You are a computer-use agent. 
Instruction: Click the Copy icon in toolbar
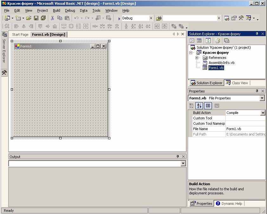(60, 18)
